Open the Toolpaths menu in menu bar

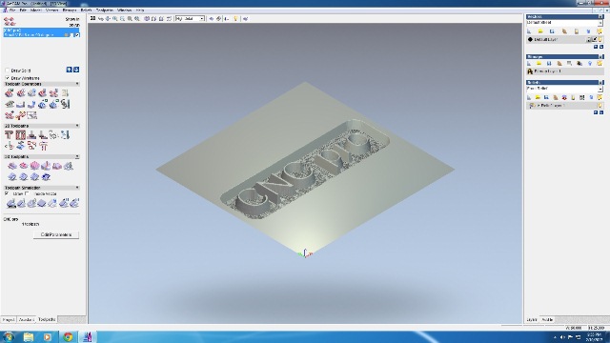pos(104,10)
